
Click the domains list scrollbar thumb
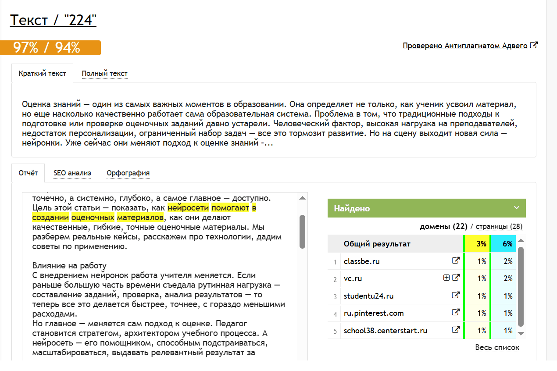pos(521,287)
